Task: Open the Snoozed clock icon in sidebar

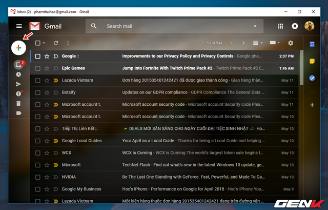Action: 18,74
